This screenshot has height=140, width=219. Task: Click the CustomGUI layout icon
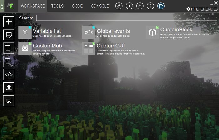pyautogui.click(x=89, y=48)
